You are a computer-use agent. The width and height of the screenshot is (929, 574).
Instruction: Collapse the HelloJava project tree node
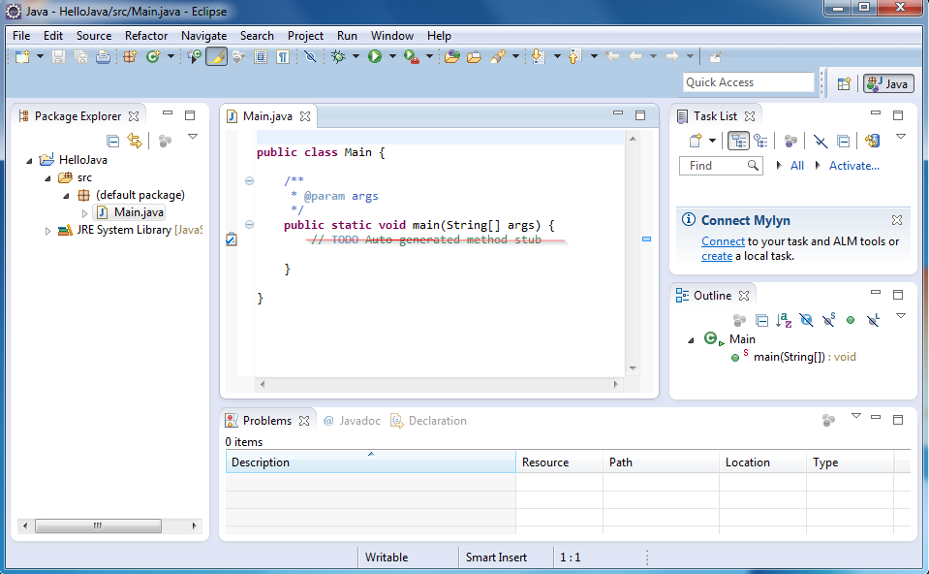tap(29, 161)
